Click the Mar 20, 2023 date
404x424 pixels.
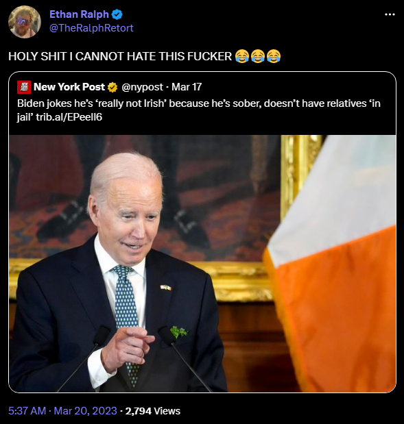click(86, 411)
